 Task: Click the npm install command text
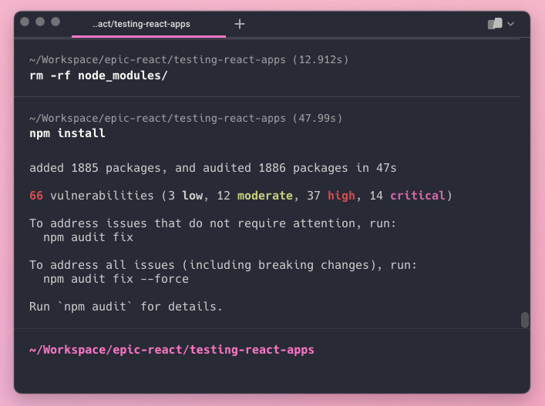click(x=67, y=133)
